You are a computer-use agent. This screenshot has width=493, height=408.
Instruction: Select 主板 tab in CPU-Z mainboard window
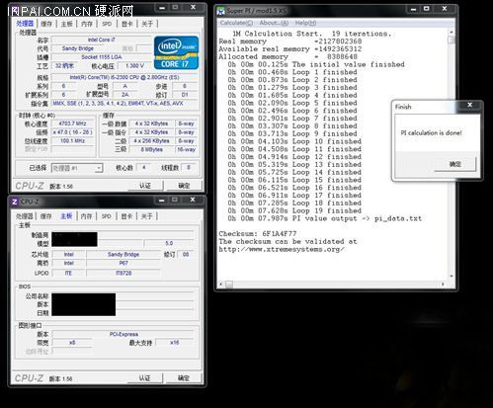[x=66, y=216]
